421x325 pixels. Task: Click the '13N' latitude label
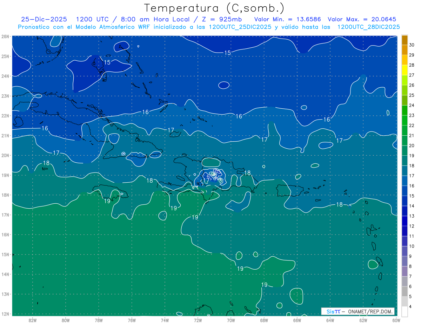click(x=5, y=294)
